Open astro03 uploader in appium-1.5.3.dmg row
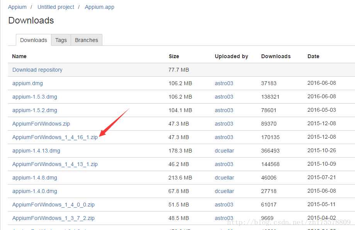 (224, 97)
